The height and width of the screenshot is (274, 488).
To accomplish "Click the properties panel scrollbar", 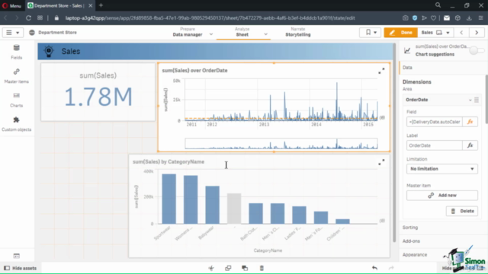I will point(486,100).
